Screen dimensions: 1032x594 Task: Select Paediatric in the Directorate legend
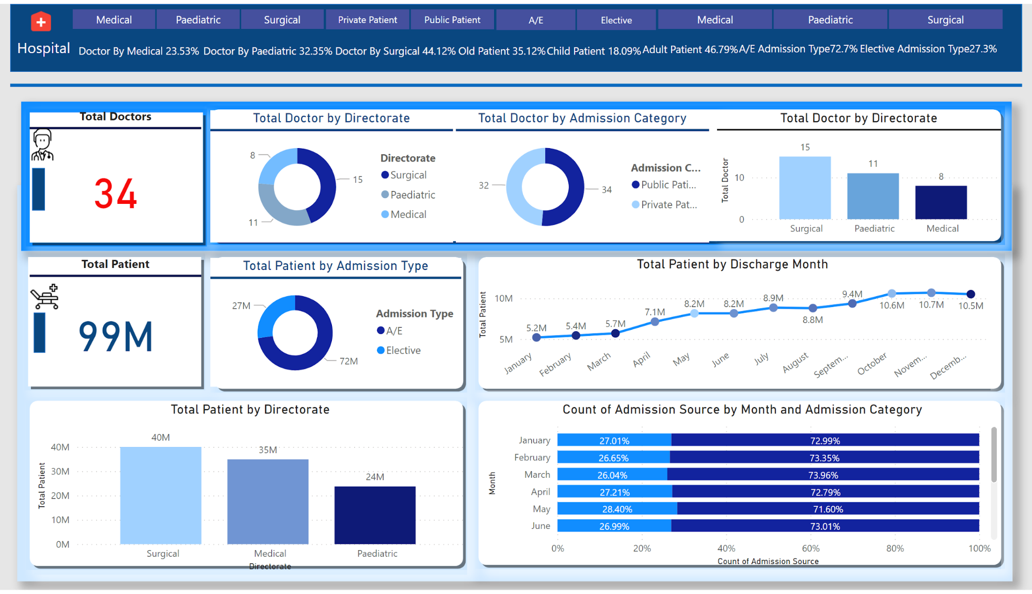tap(408, 195)
